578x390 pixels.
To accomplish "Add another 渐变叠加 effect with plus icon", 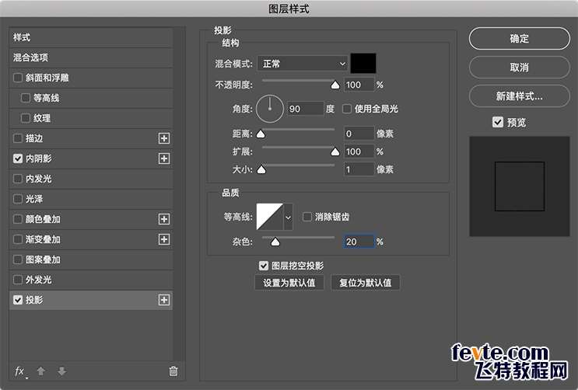I will click(164, 239).
